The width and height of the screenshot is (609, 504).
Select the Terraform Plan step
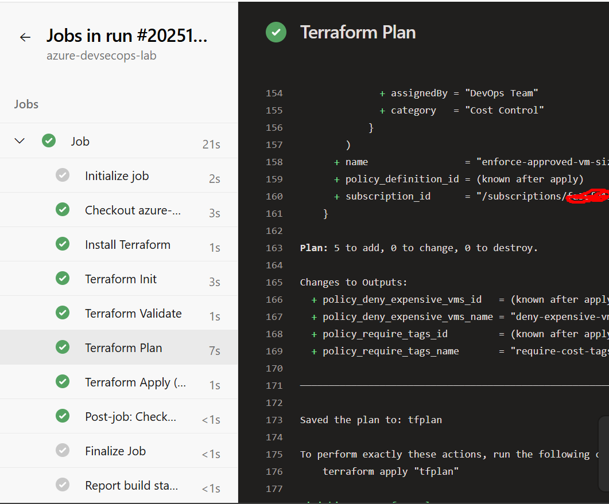click(x=123, y=348)
